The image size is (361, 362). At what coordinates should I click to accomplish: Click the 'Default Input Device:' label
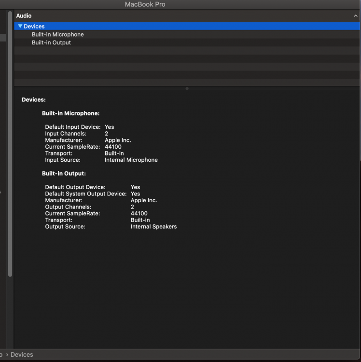point(73,127)
